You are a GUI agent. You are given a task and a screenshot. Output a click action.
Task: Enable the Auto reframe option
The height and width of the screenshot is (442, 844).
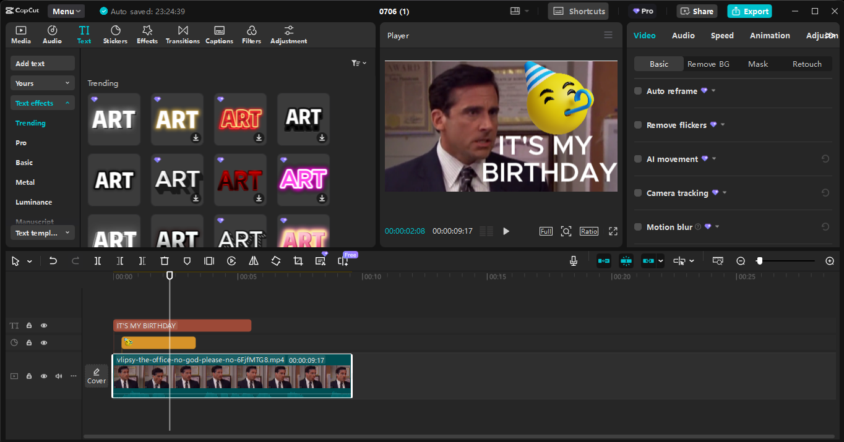coord(637,90)
